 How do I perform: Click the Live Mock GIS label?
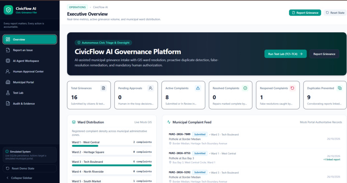pyautogui.click(x=143, y=122)
